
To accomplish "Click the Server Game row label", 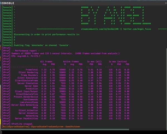I will coord(31,86).
